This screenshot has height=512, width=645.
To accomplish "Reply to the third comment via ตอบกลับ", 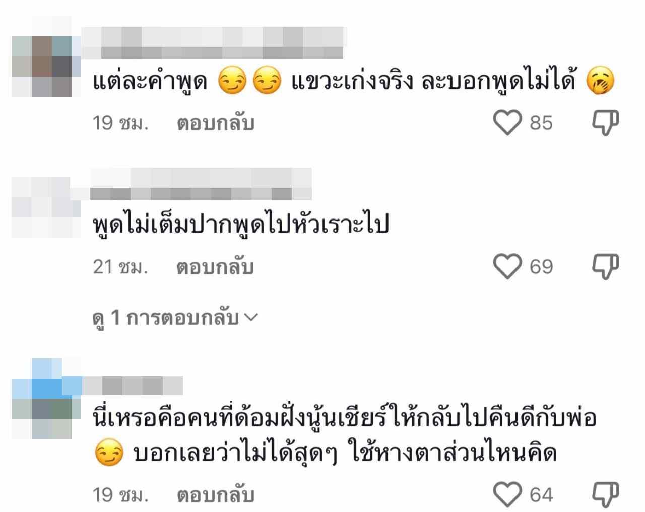I will click(215, 494).
